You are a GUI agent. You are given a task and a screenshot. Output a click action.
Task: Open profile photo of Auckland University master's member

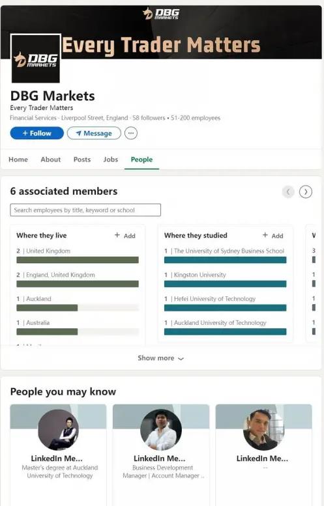click(58, 430)
